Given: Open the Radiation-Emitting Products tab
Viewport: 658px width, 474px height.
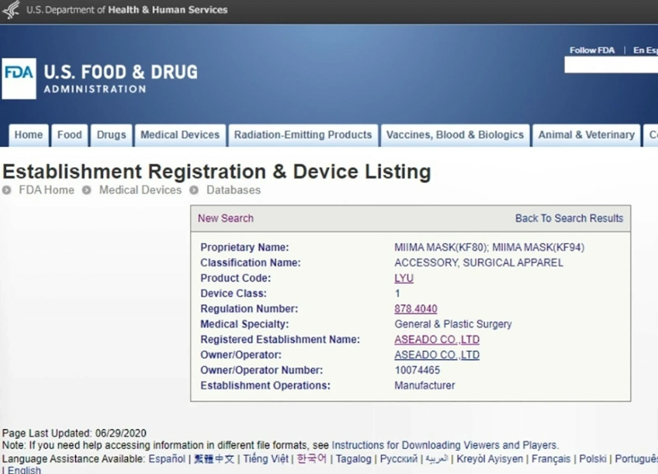Looking at the screenshot, I should click(x=303, y=135).
